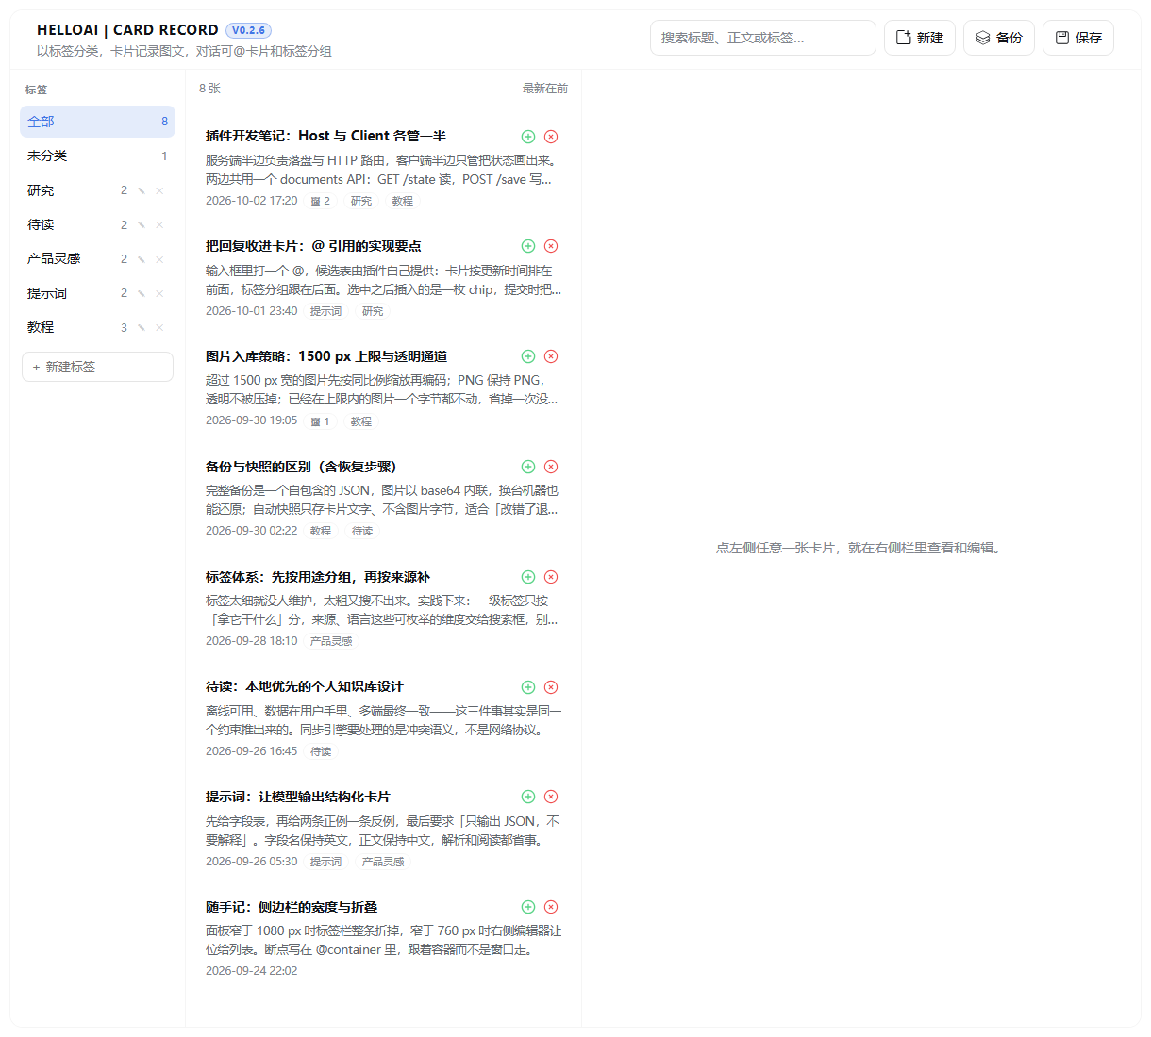Select the 全部 tag filter

97,122
